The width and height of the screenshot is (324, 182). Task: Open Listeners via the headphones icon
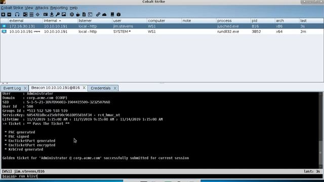(17, 15)
